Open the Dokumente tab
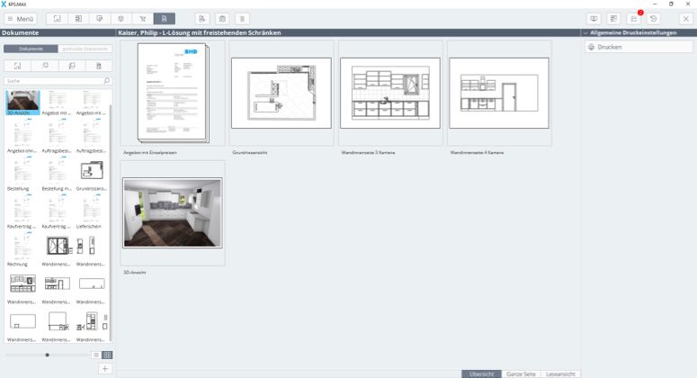 tap(23, 49)
